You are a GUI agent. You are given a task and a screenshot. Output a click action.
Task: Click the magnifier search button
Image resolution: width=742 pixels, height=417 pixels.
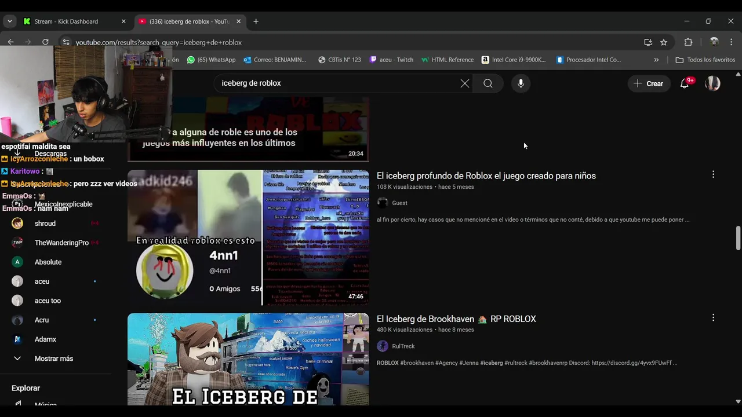point(488,83)
